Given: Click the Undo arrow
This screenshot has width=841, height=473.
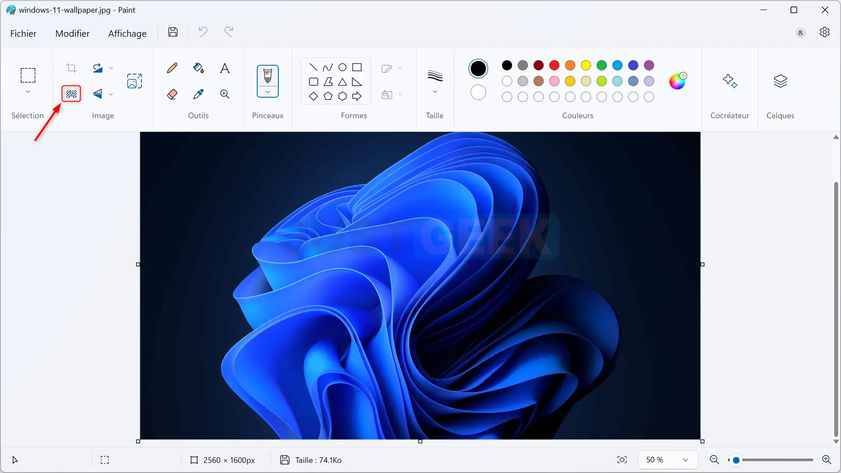Looking at the screenshot, I should click(203, 32).
